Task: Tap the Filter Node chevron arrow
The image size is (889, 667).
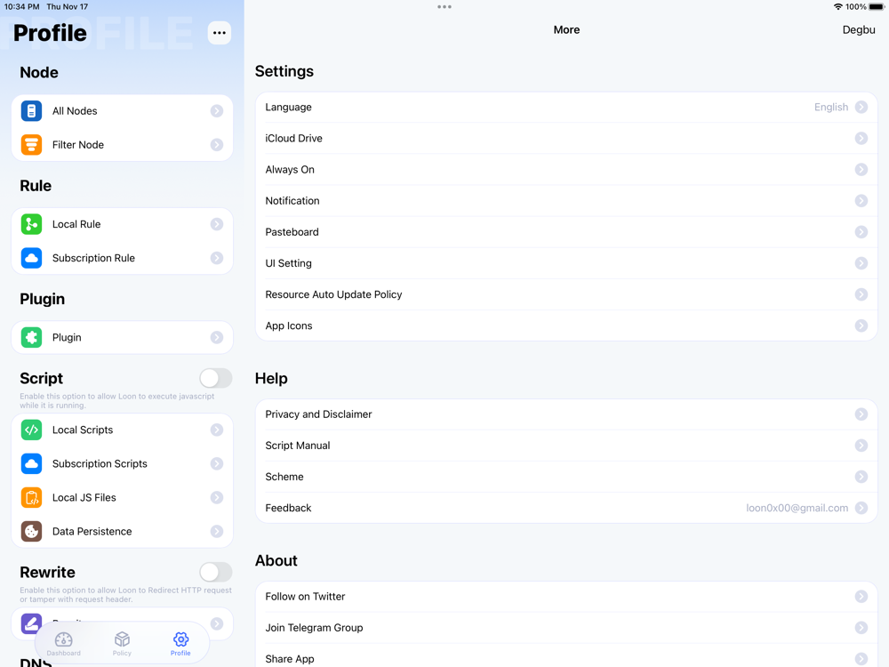Action: [217, 145]
